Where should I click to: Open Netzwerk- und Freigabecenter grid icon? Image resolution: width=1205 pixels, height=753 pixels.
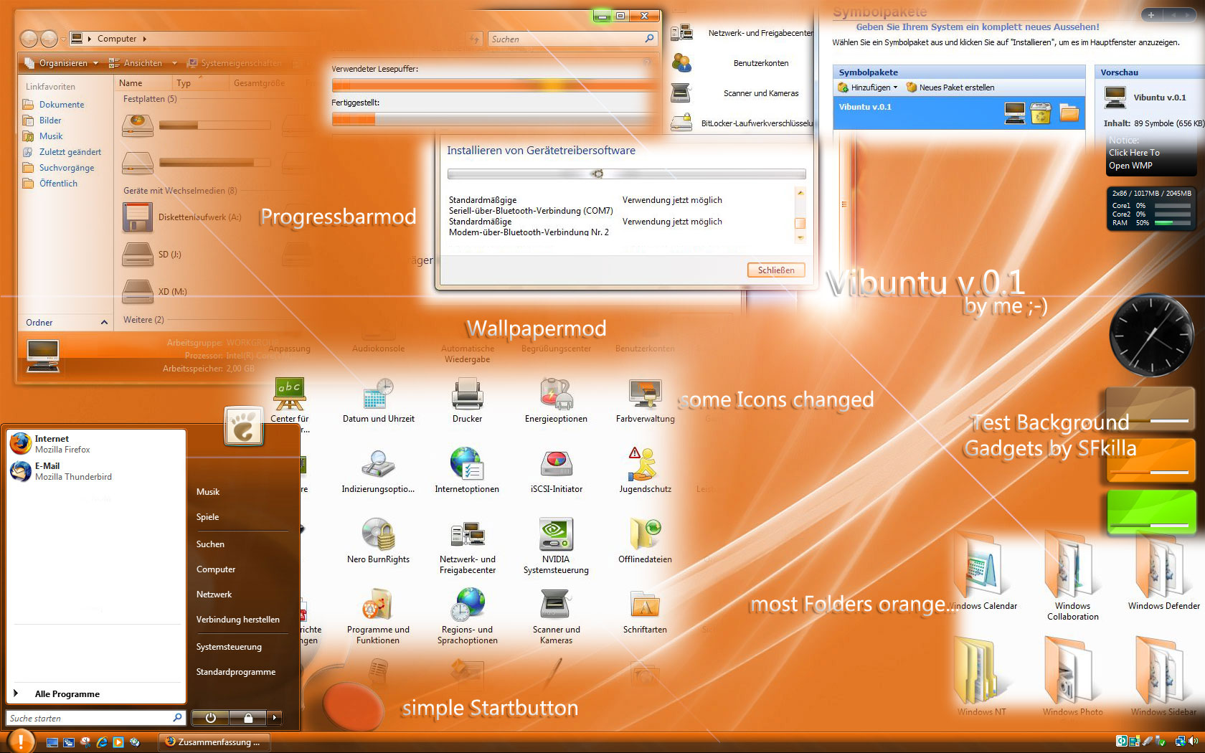point(467,546)
